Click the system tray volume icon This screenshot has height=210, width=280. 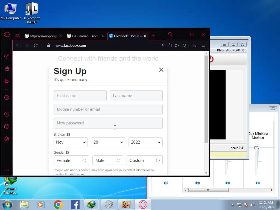252,205
